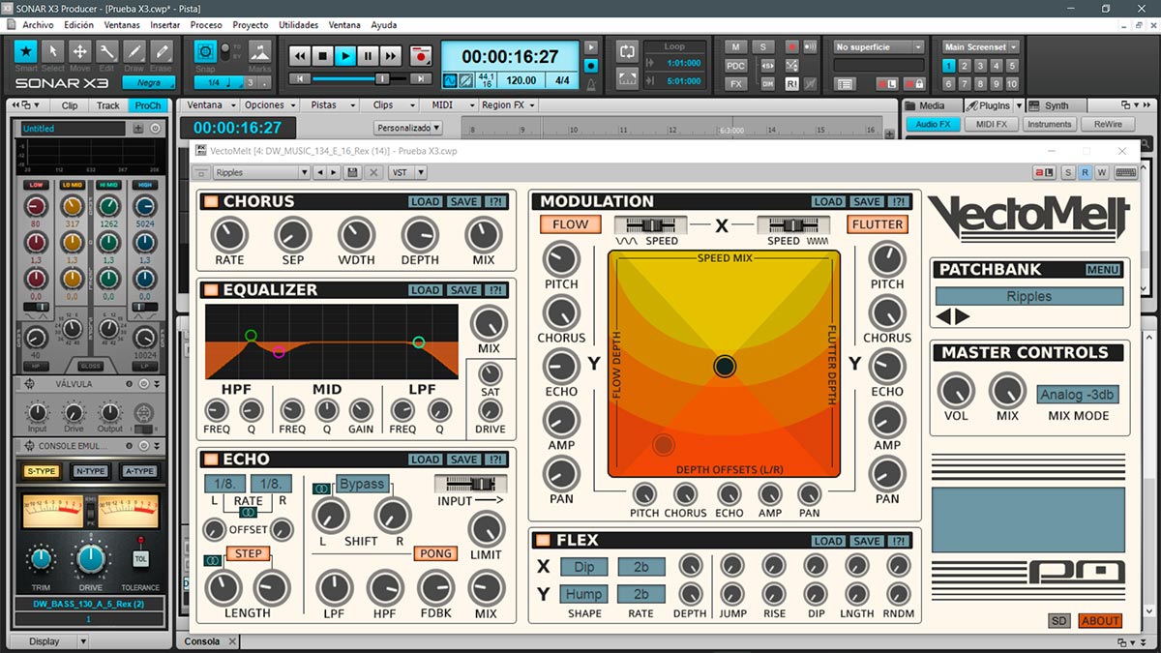Open the Media browser tab
Image resolution: width=1161 pixels, height=653 pixels.
(932, 105)
